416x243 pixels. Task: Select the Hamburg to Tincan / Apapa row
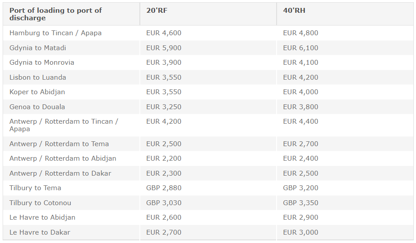(208, 33)
